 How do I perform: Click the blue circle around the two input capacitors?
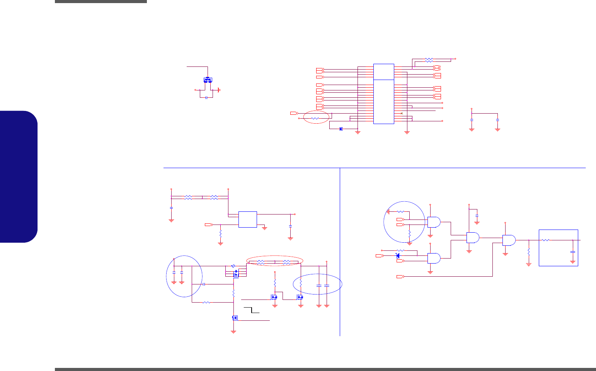(x=184, y=276)
